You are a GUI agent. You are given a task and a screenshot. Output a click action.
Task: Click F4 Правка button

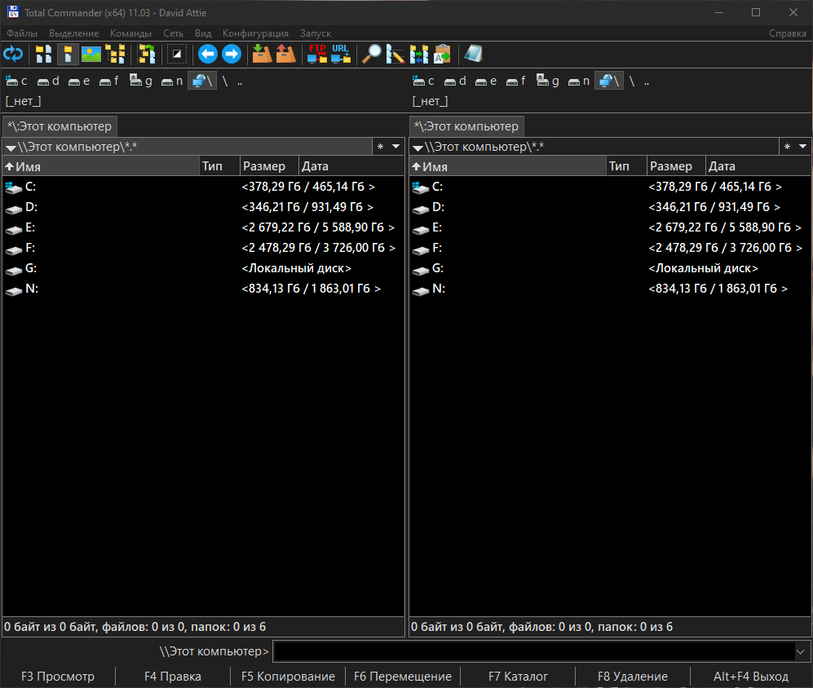[173, 677]
